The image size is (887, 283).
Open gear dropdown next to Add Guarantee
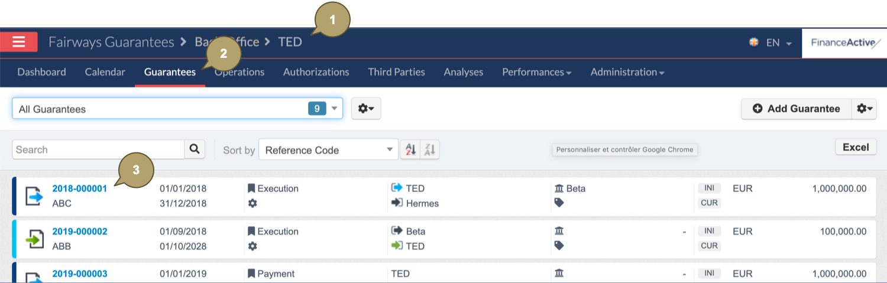tap(864, 109)
